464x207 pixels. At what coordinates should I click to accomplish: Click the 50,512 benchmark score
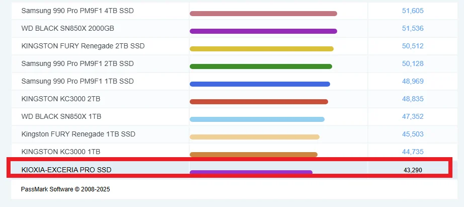pos(413,46)
